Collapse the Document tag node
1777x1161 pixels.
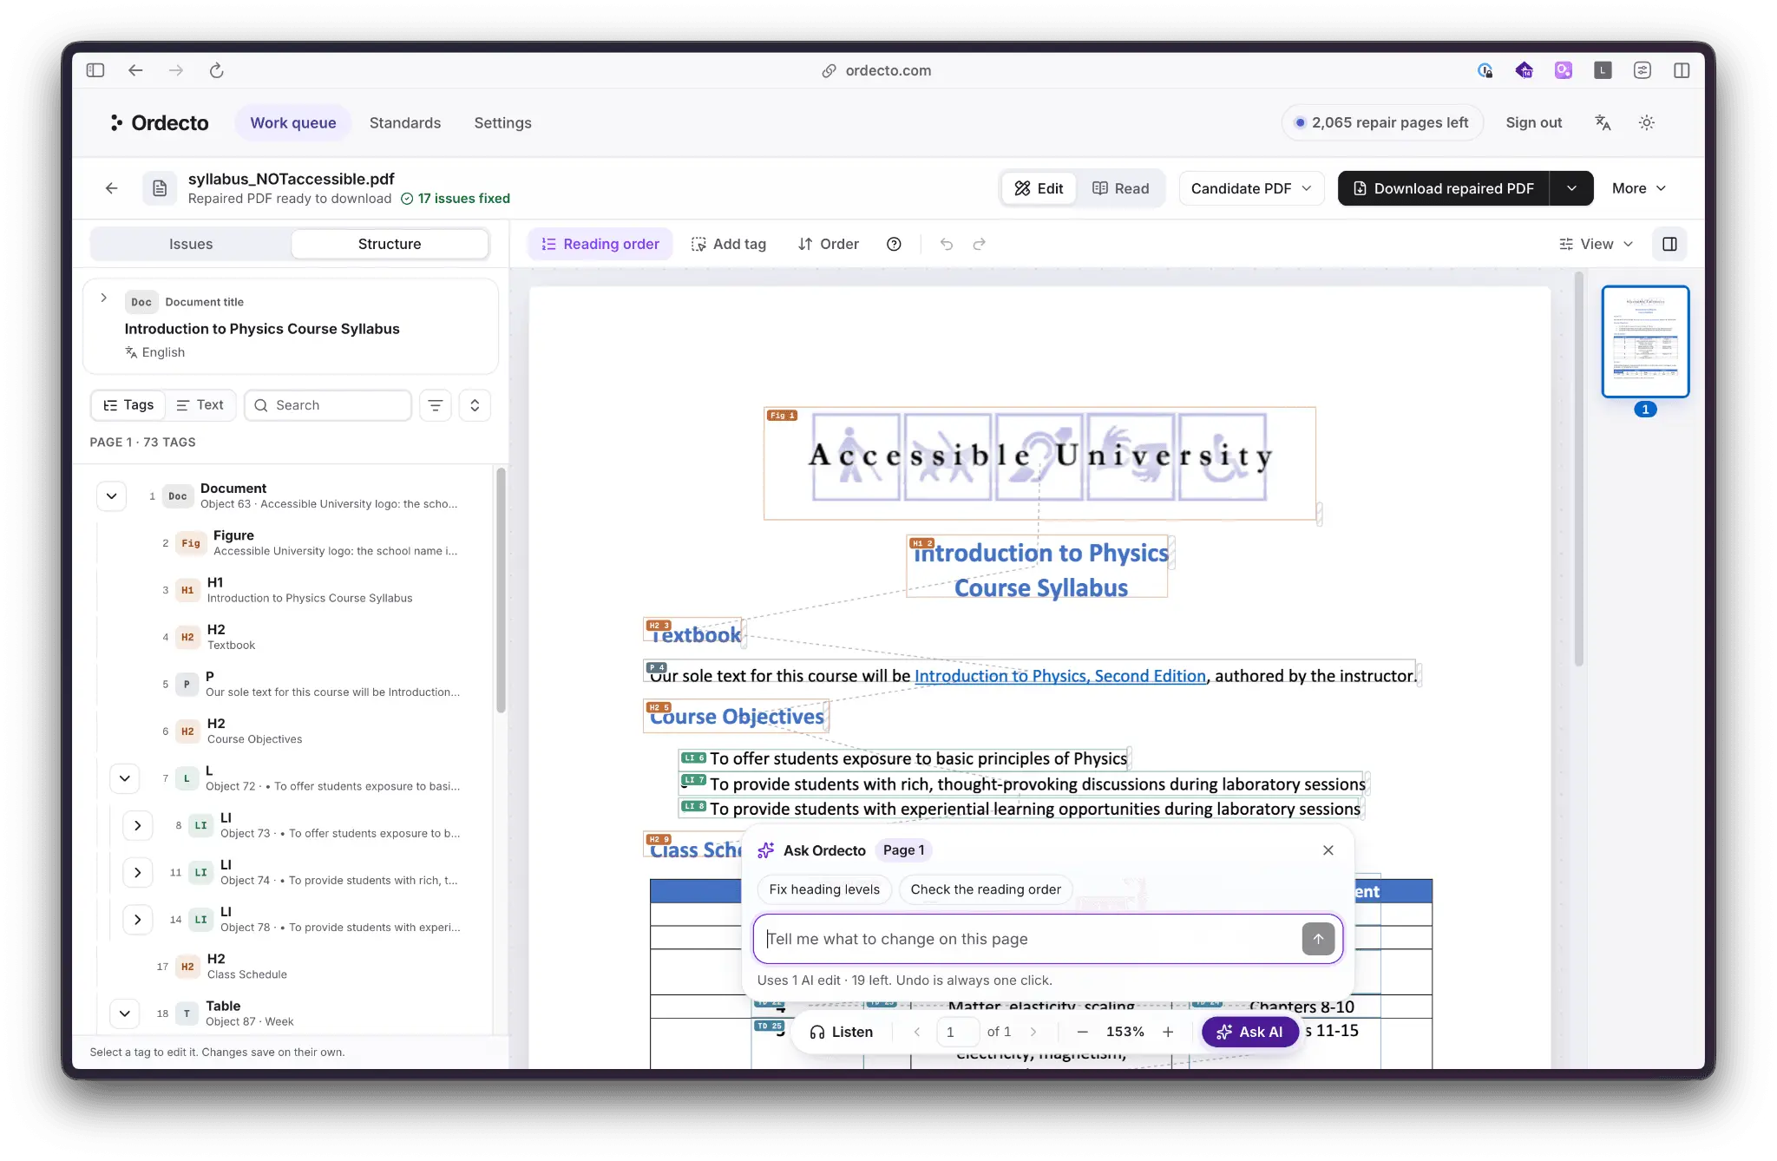point(111,496)
